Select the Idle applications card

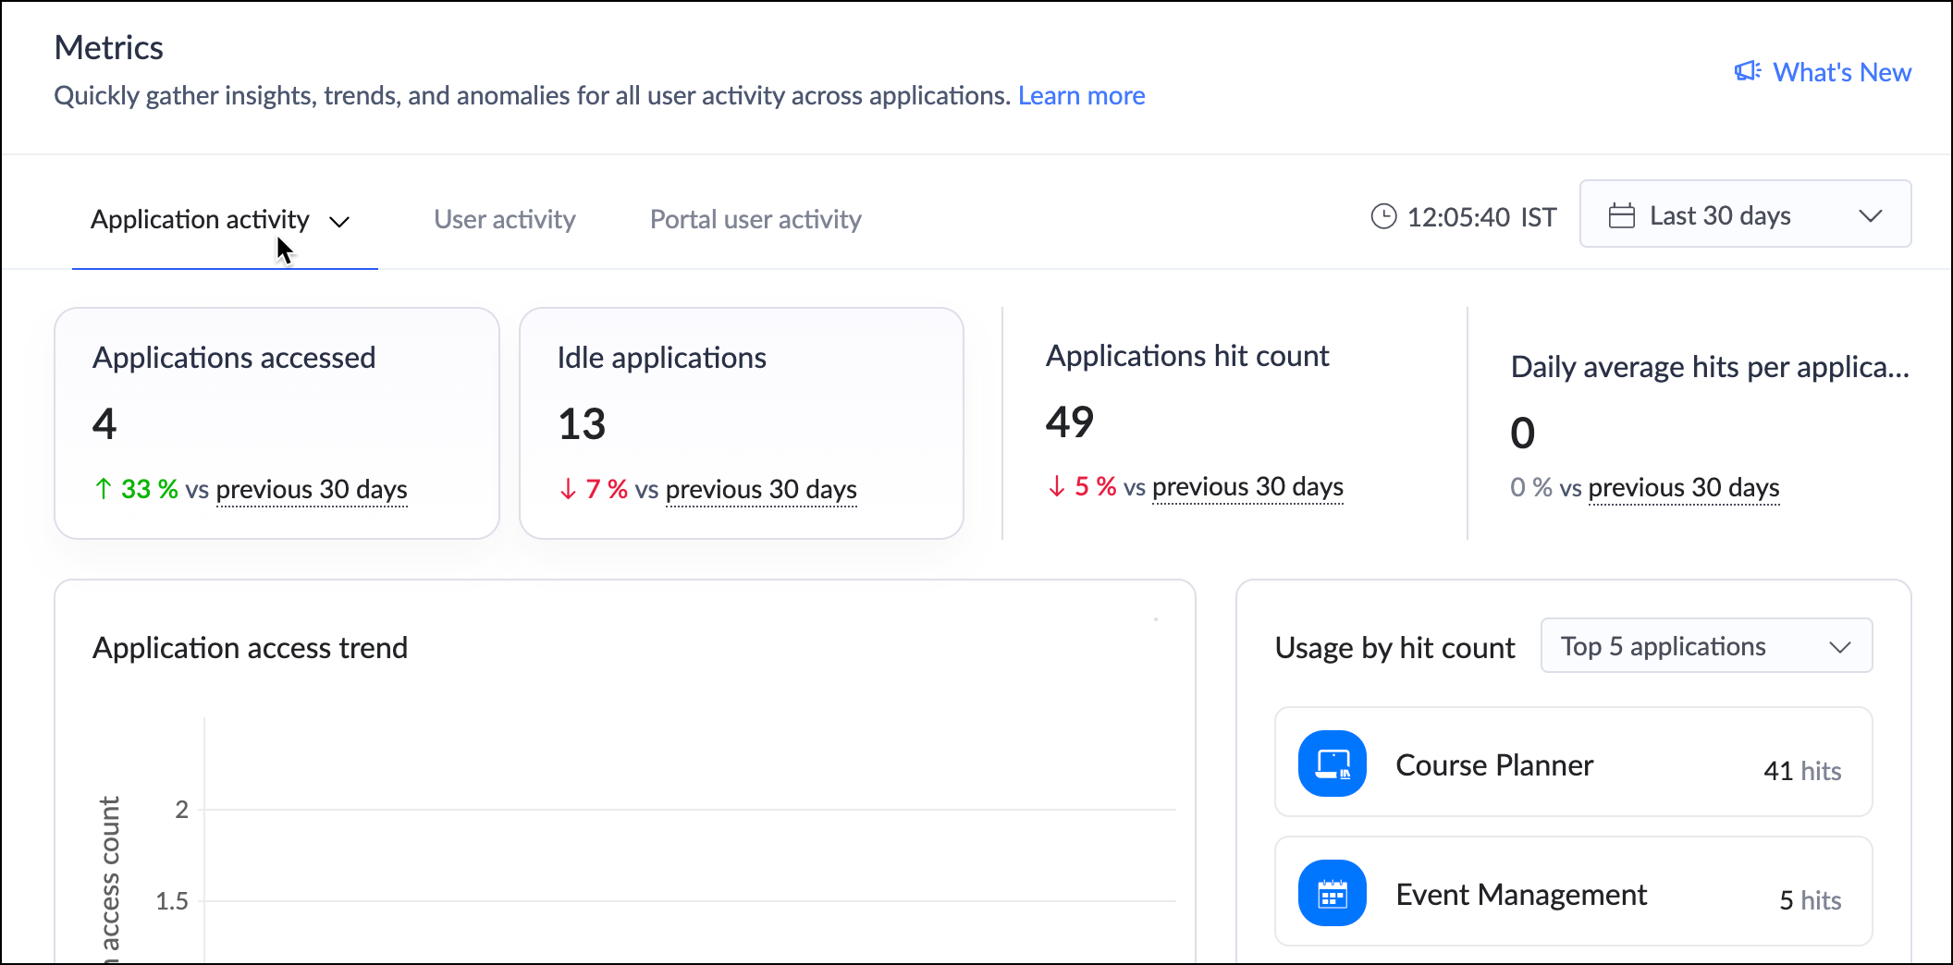[x=741, y=422]
